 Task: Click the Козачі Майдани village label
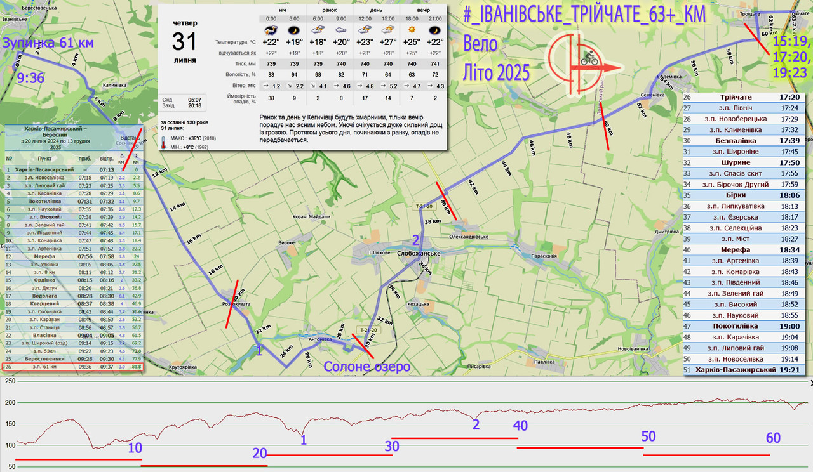click(311, 217)
